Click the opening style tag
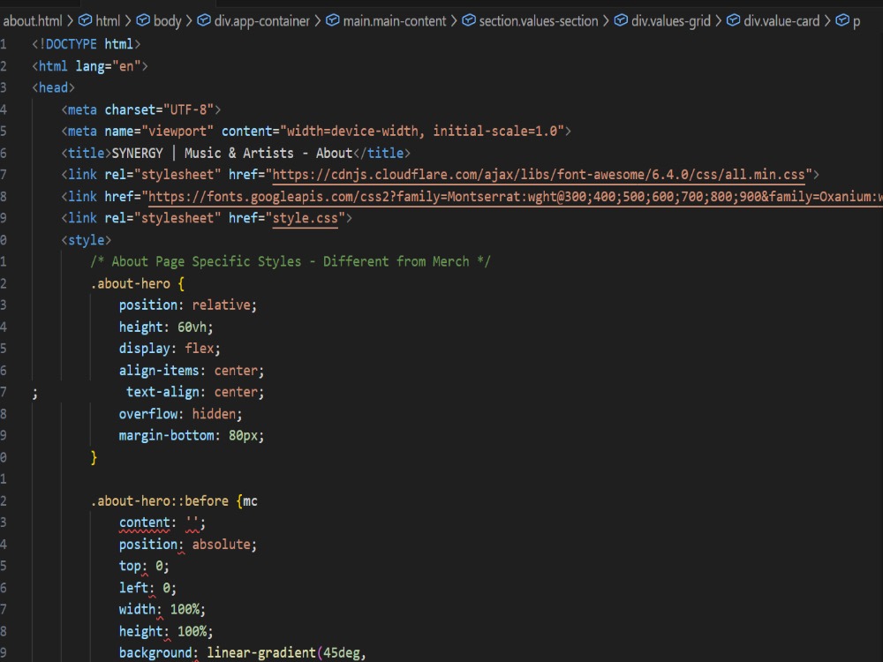 click(x=87, y=240)
